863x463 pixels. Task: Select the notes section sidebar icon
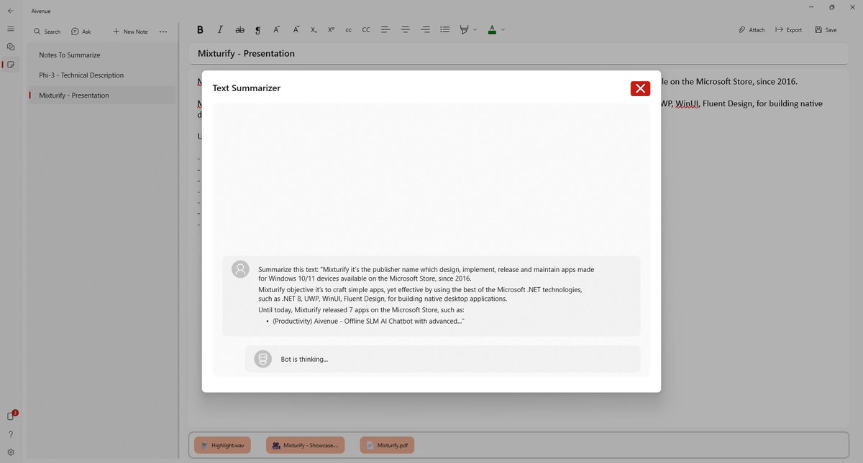[x=11, y=65]
